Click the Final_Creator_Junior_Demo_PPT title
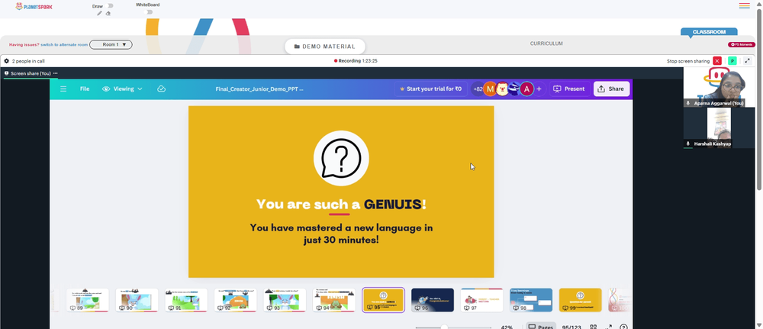 pyautogui.click(x=260, y=89)
